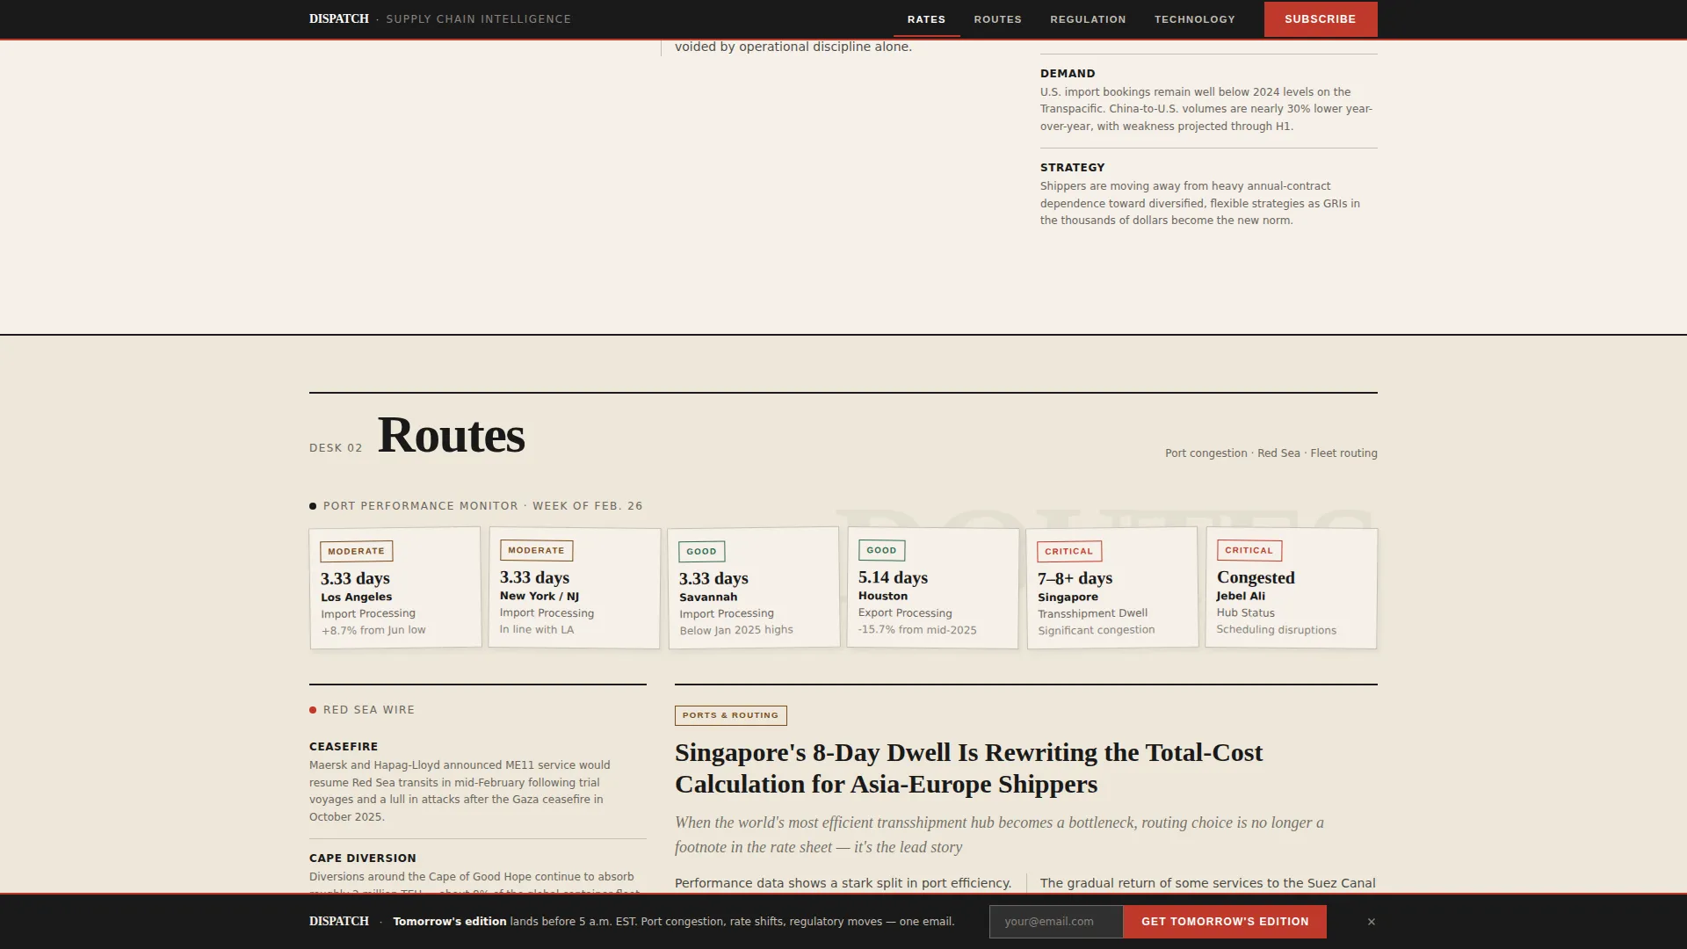
Task: Open the Technology section tab
Action: [x=1194, y=19]
